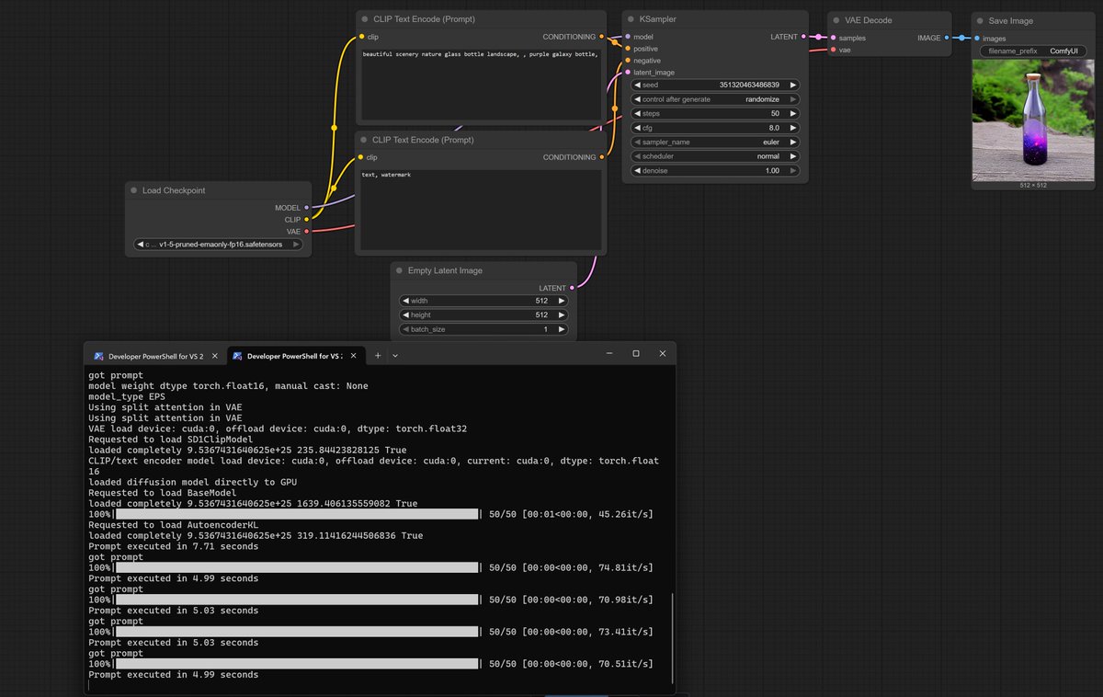The height and width of the screenshot is (697, 1103).
Task: Toggle collapse of the top CLIP Text Encode node
Action: point(367,18)
